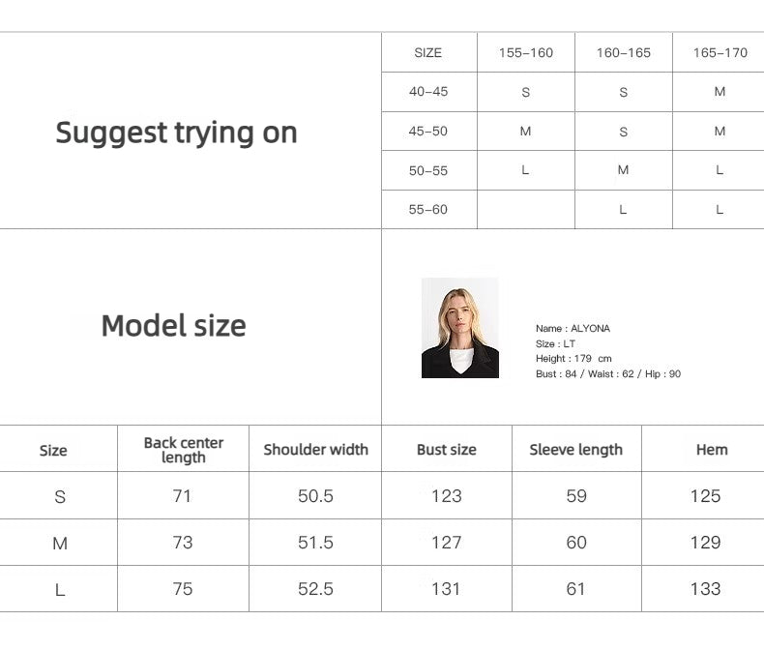Click the 55–60 weight row label
This screenshot has width=764, height=650.
428,209
